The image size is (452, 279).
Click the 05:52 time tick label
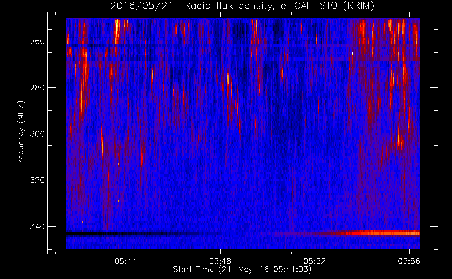point(315,261)
